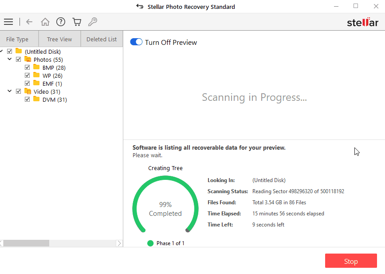385x274 pixels.
Task: Click the app icon in title bar
Action: (x=140, y=6)
